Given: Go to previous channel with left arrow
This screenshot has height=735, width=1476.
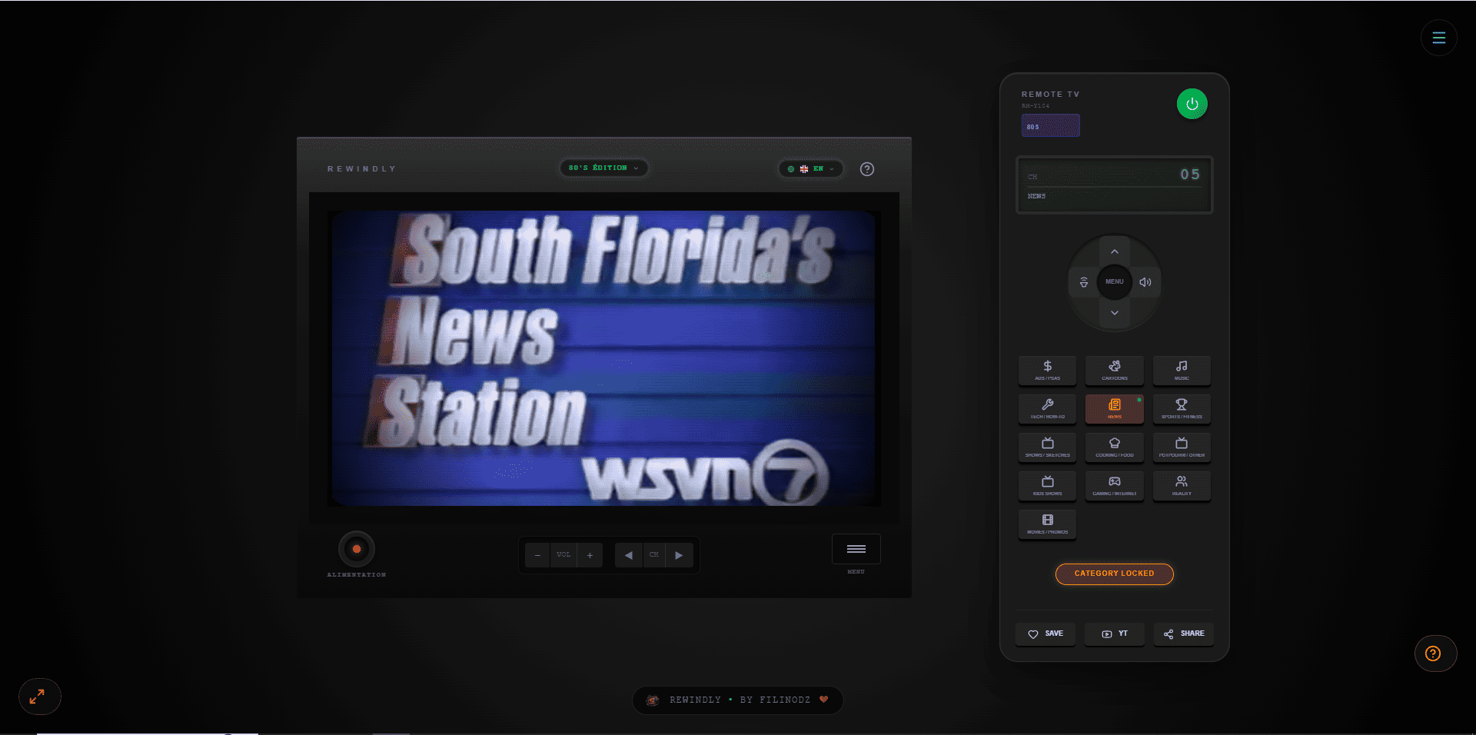Looking at the screenshot, I should pyautogui.click(x=629, y=555).
